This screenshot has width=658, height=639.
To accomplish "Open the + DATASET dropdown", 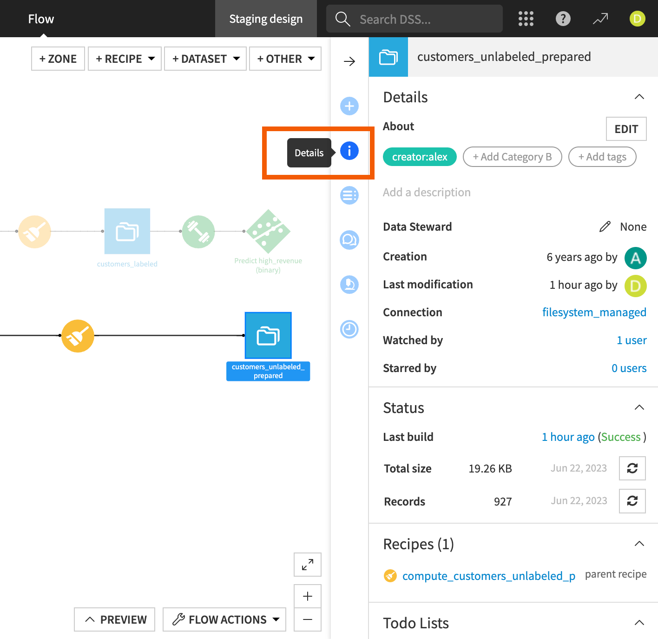I will [x=205, y=59].
